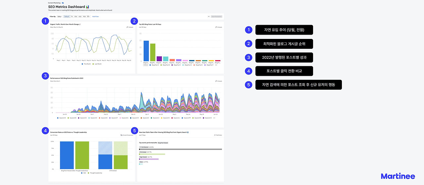Click the keyword A color legend dot
The width and height of the screenshot is (424, 185).
pos(58,118)
